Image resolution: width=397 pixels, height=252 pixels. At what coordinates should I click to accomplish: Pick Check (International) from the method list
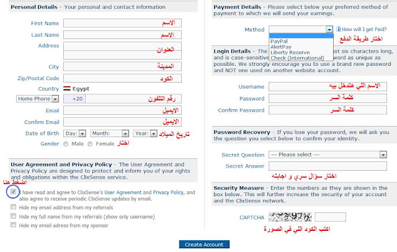pyautogui.click(x=294, y=58)
